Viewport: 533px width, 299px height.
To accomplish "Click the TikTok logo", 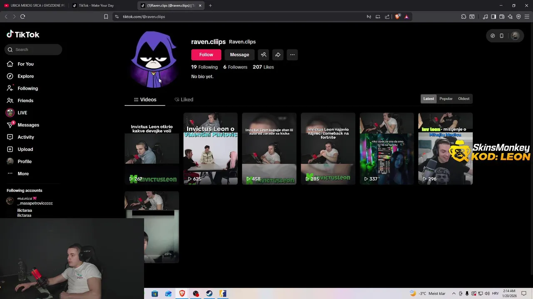I will pyautogui.click(x=23, y=34).
